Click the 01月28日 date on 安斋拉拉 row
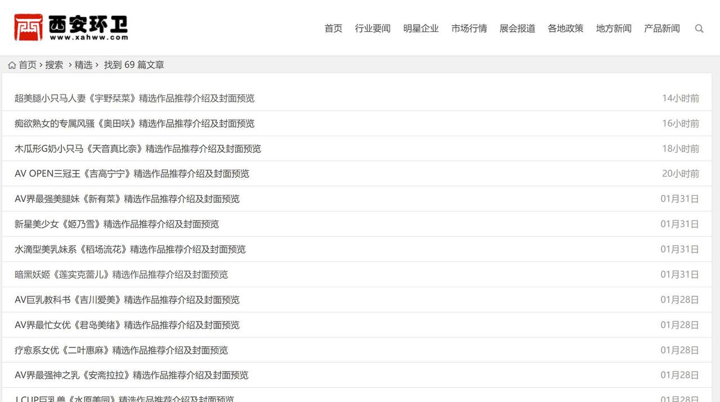The image size is (720, 402). [680, 375]
